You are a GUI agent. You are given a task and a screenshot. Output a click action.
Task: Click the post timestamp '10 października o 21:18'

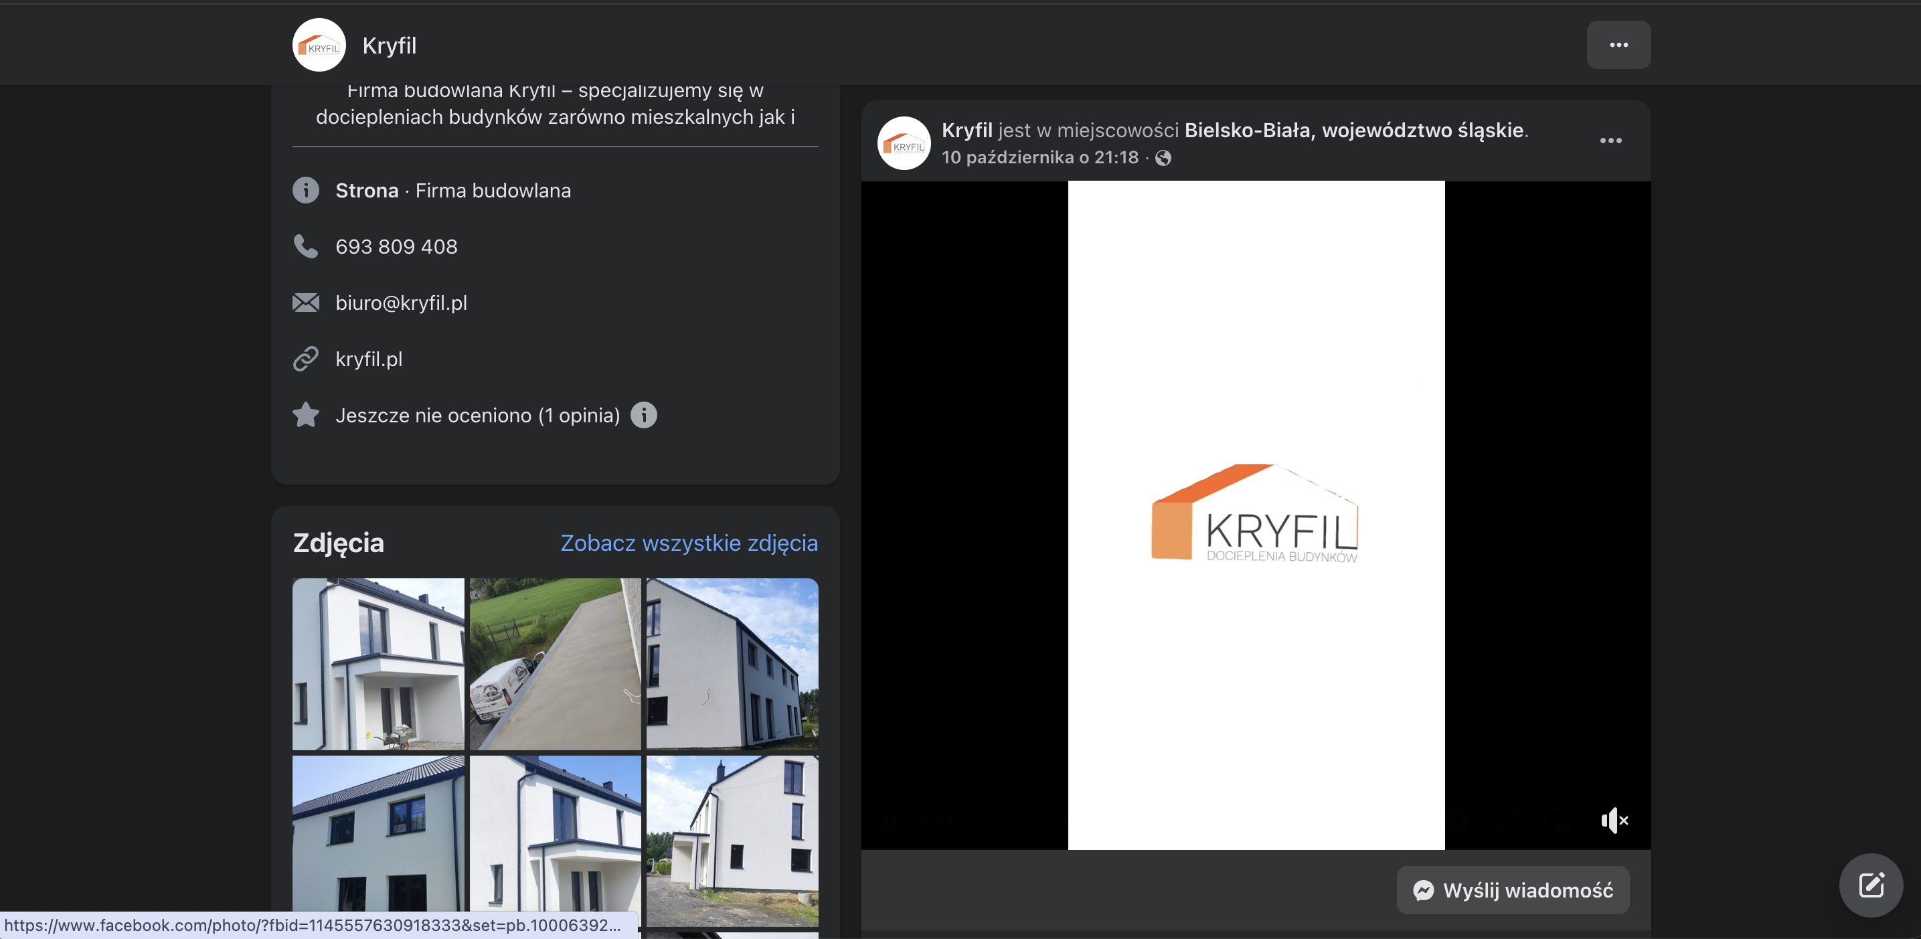coord(1039,157)
